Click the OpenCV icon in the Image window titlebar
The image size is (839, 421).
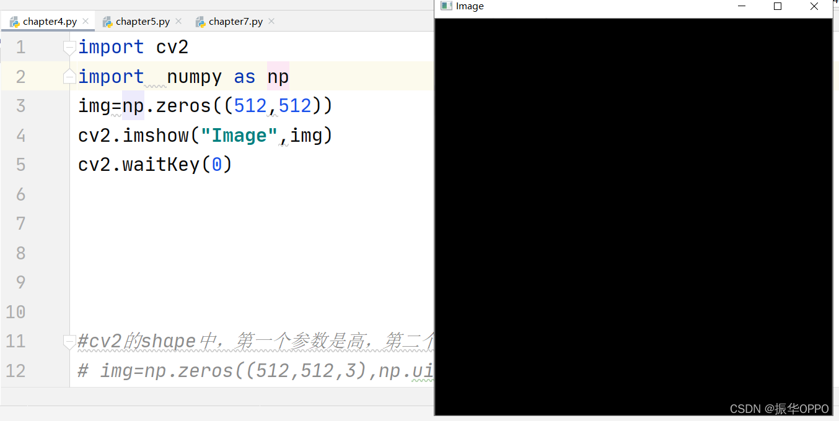click(x=446, y=6)
